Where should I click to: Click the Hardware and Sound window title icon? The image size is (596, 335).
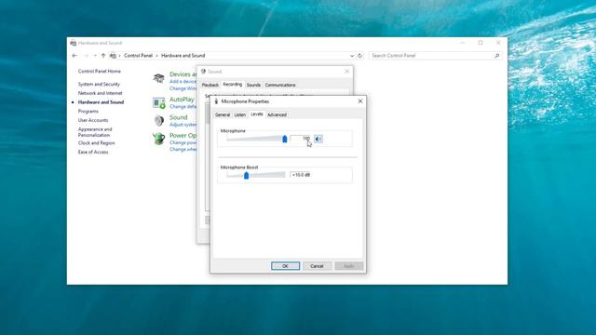pos(74,43)
